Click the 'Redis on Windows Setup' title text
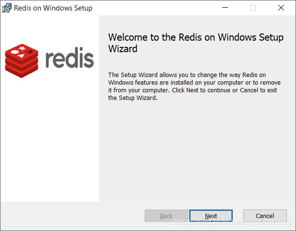Screen dimensions: 296x231 point(53,8)
